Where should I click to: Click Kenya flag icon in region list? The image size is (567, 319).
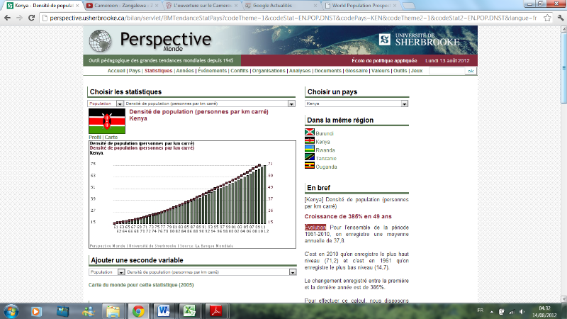click(310, 140)
